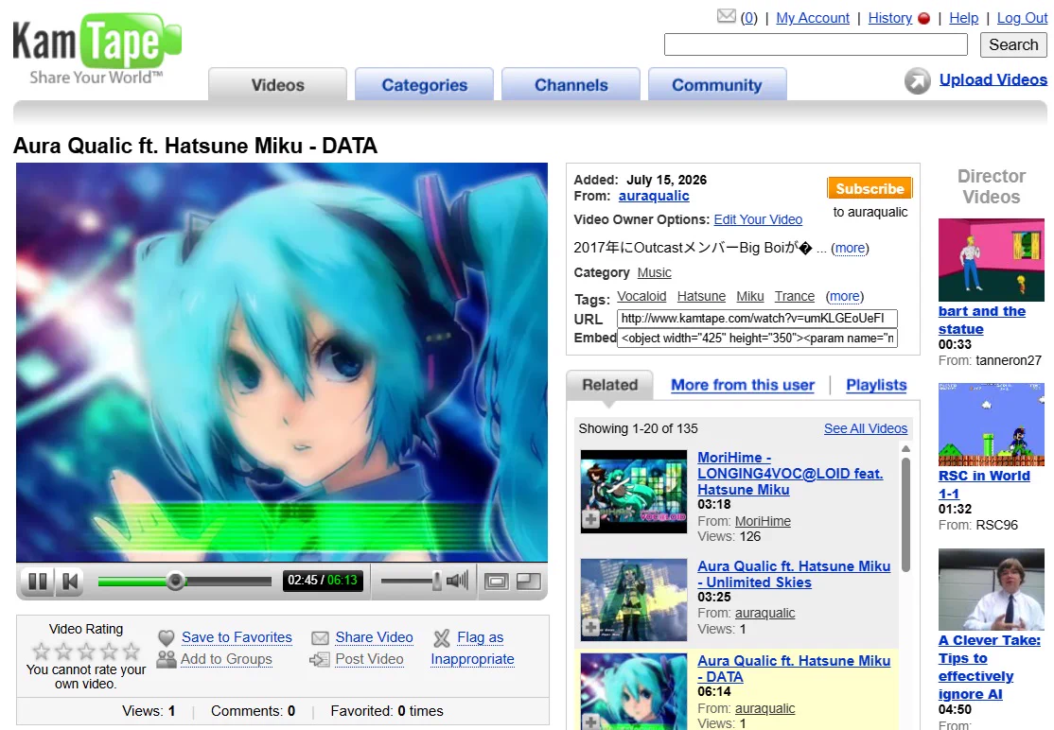Click the related videos list scrollbar
The height and width of the screenshot is (730, 1054).
[905, 515]
